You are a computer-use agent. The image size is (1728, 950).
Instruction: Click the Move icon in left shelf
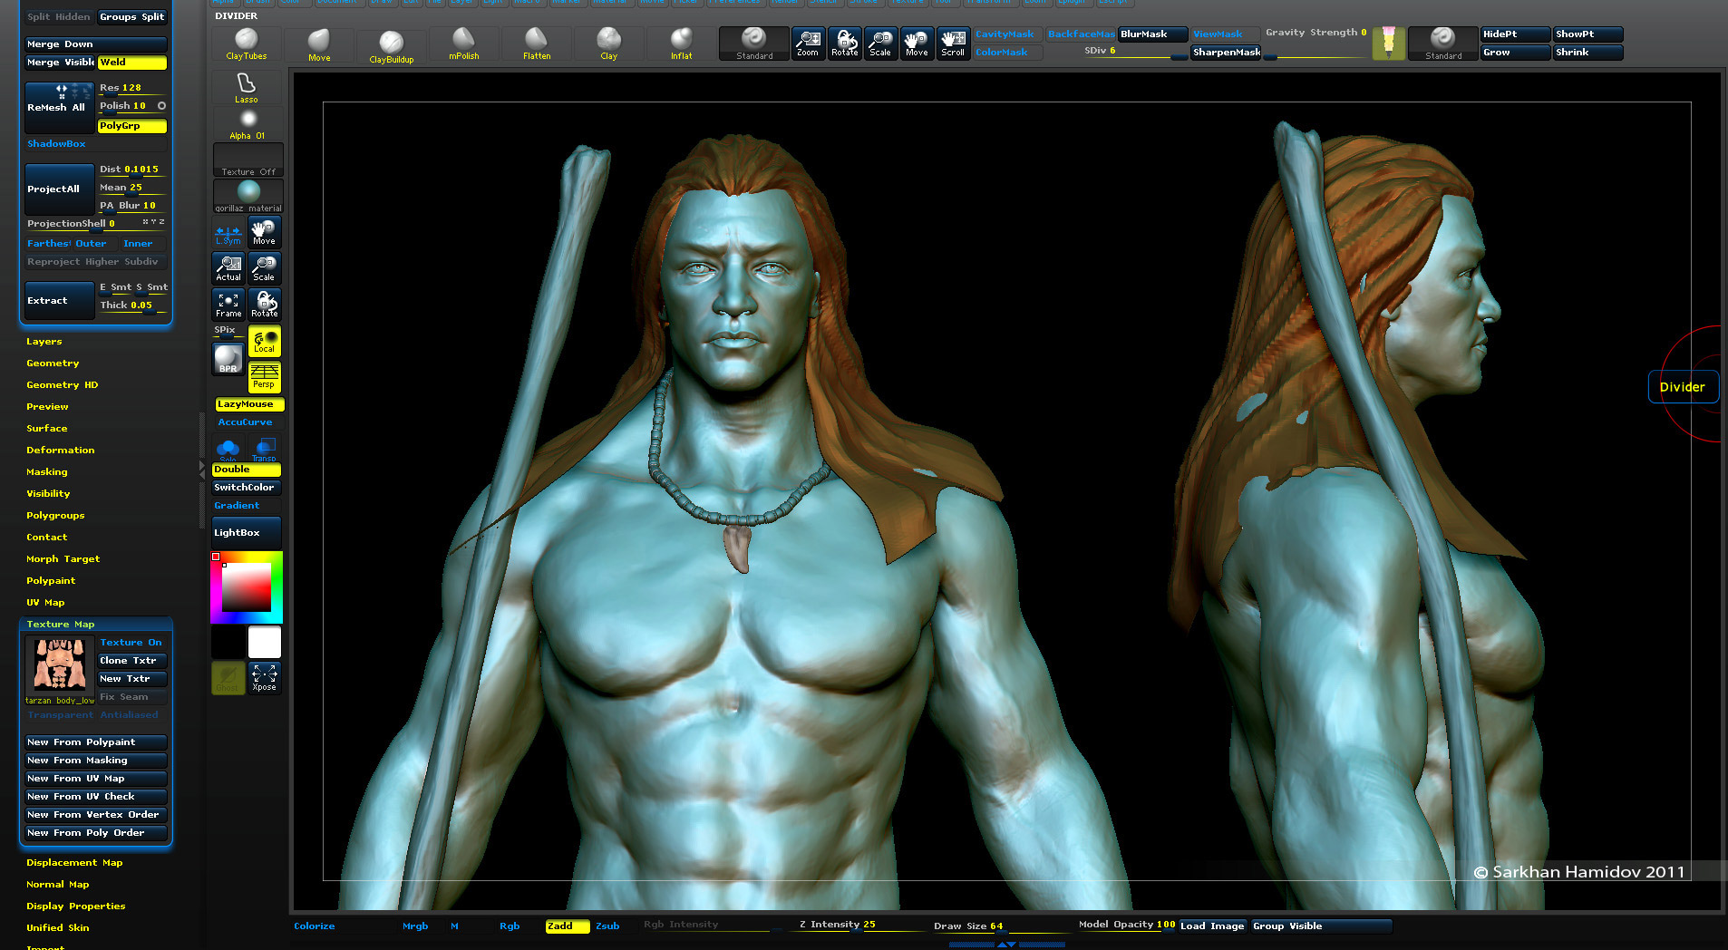pyautogui.click(x=264, y=232)
